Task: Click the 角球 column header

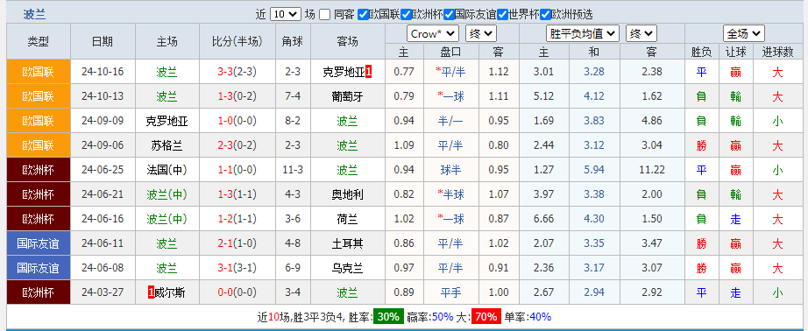Action: click(x=293, y=41)
